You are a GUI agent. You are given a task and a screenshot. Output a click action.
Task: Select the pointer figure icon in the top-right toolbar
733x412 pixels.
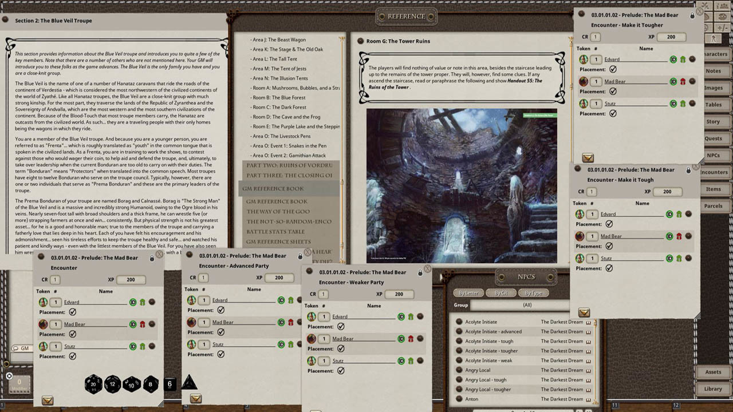pos(714,38)
